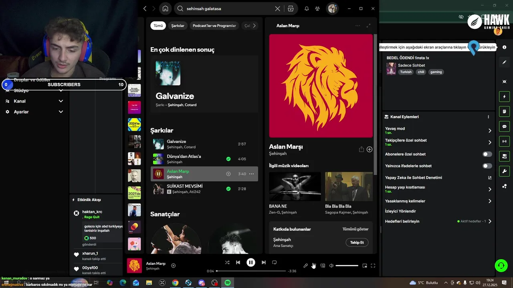Viewport: 513px width, 288px height.
Task: Click Takip Et button for Şehinşah
Action: (357, 242)
